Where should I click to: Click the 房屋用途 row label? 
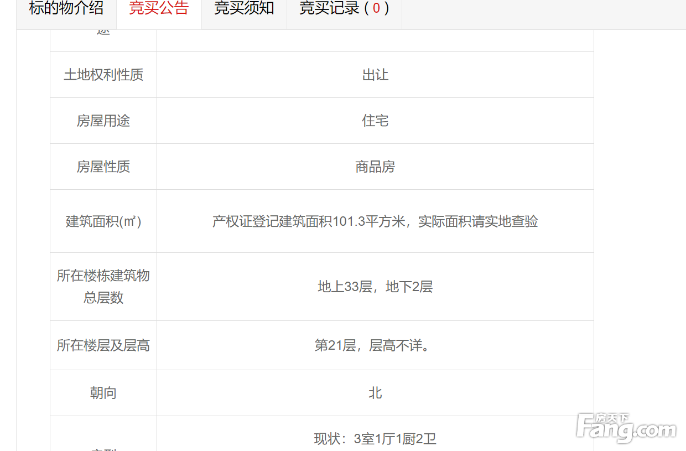(x=103, y=121)
